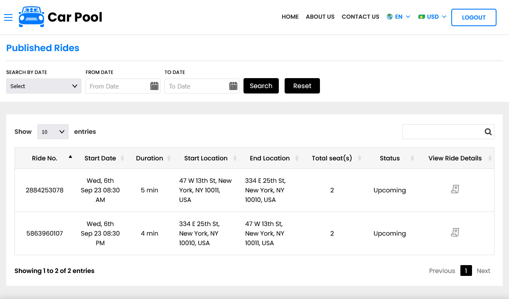Click the LOGOUT button

474,17
